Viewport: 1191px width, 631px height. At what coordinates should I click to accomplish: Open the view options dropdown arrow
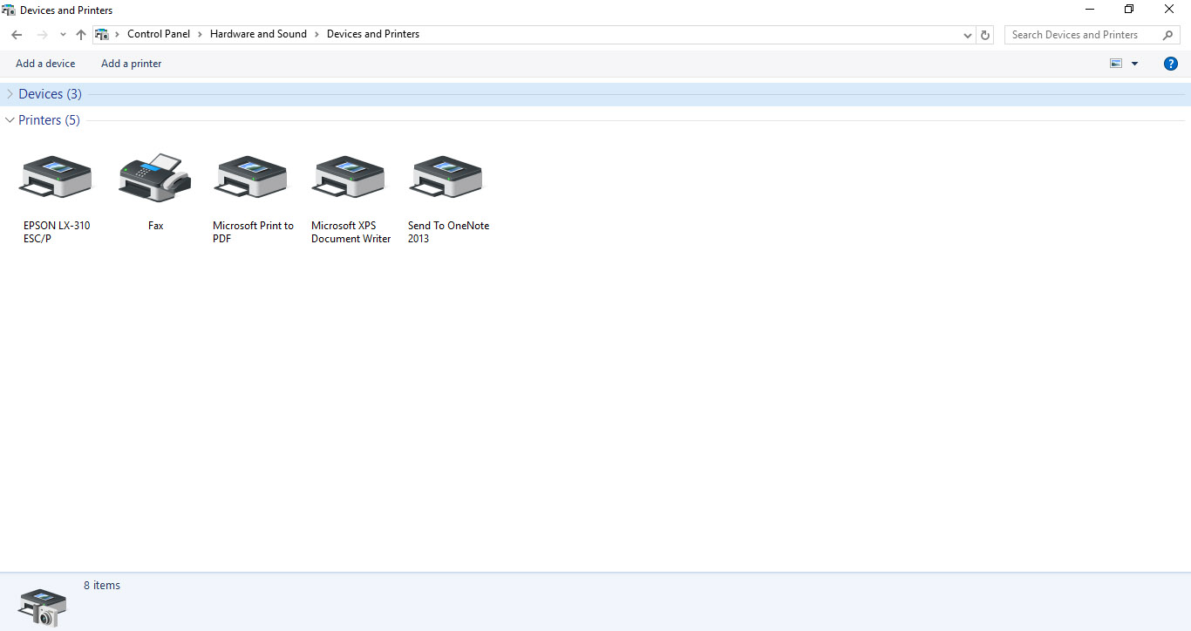tap(1134, 64)
